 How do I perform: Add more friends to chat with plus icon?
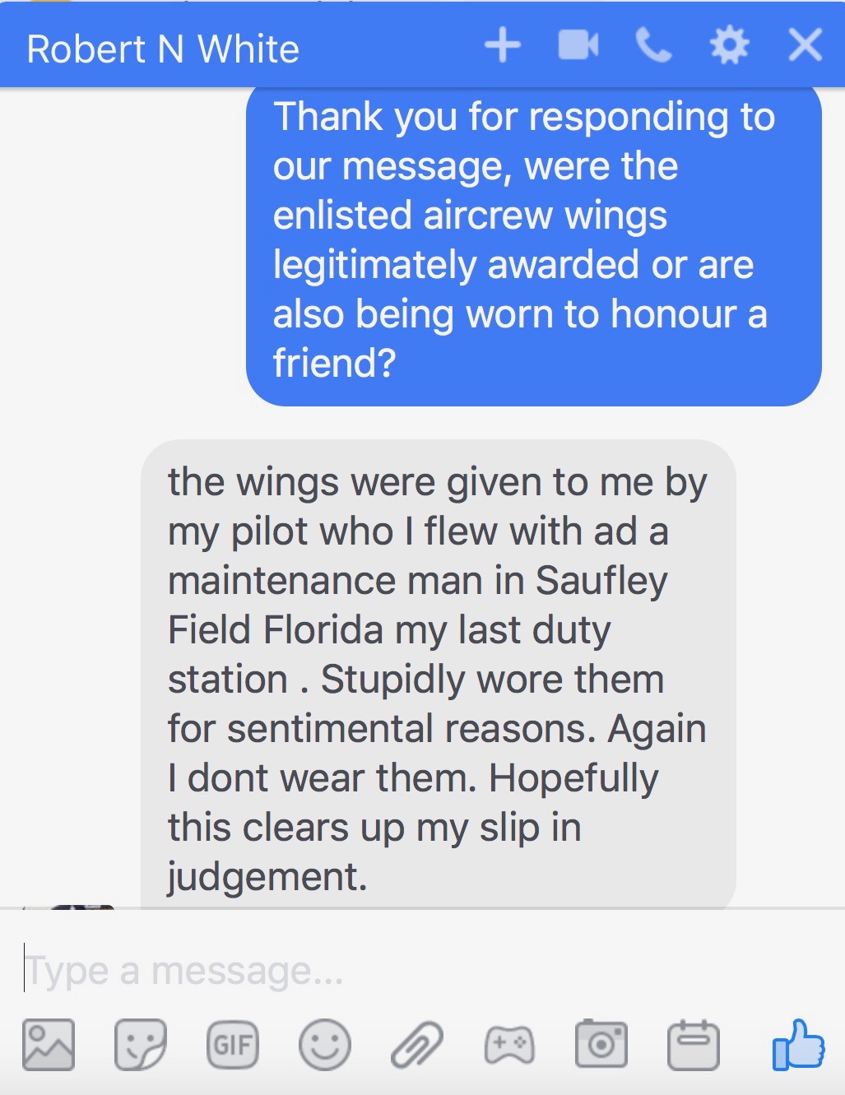[x=502, y=45]
